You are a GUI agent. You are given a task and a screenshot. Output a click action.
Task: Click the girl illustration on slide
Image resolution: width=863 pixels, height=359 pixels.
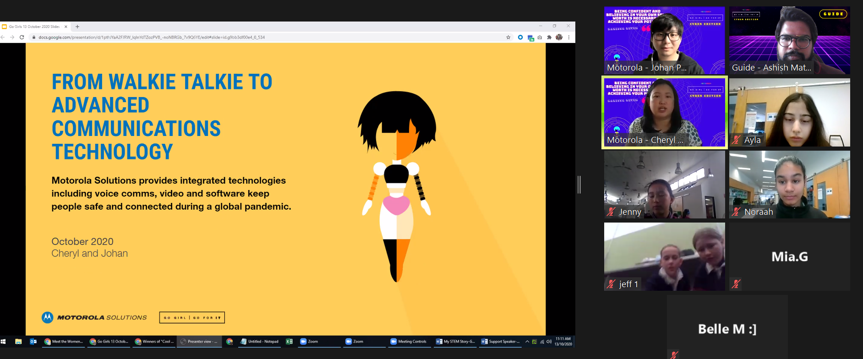click(397, 186)
